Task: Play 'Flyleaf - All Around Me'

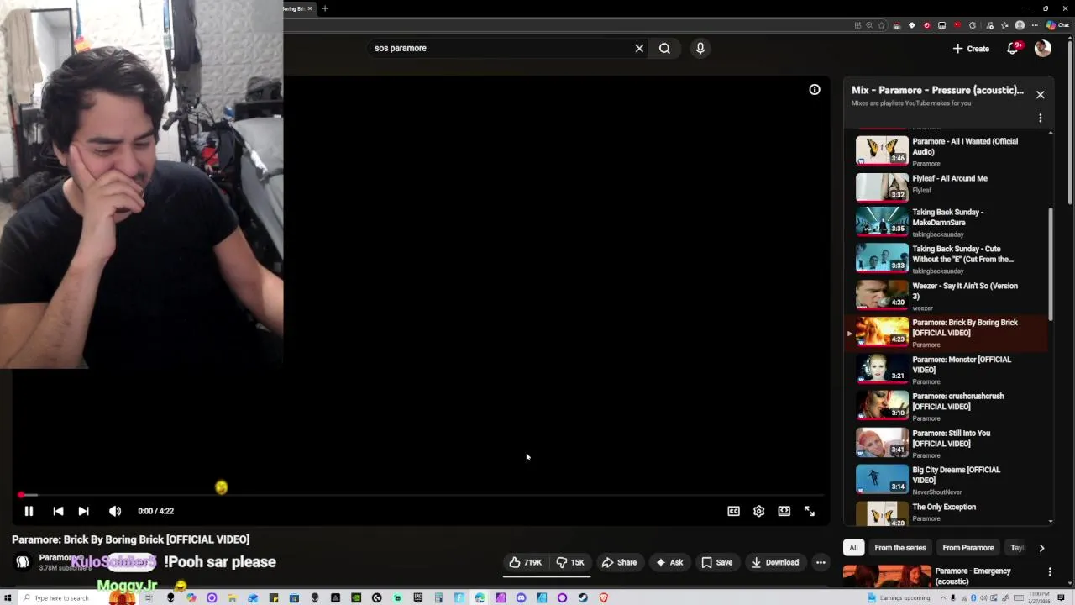Action: tap(947, 187)
